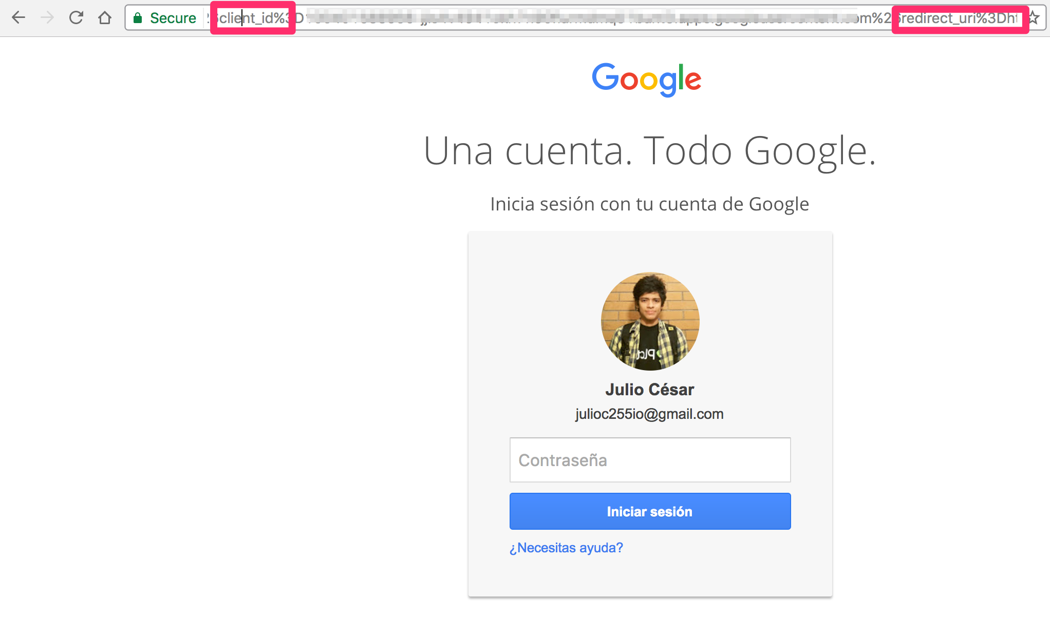
Task: Click the Iniciar sesión button
Action: 650,511
